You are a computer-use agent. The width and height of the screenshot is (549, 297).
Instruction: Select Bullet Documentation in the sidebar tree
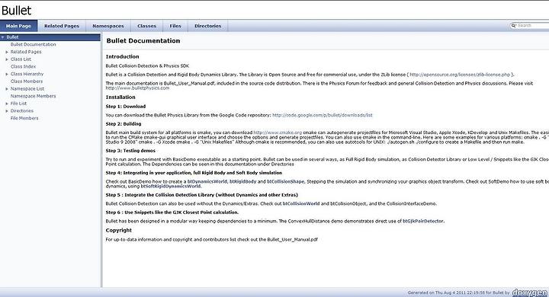[x=34, y=44]
